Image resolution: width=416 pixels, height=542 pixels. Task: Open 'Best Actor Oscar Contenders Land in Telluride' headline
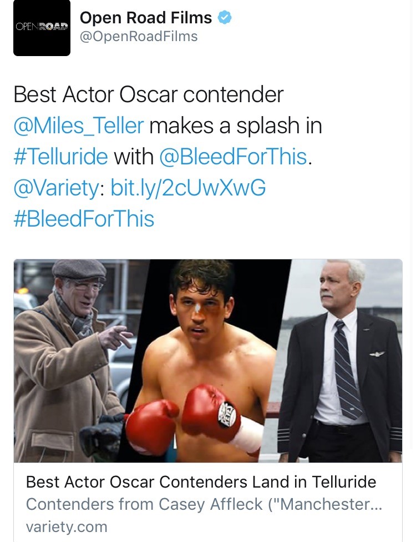[201, 482]
